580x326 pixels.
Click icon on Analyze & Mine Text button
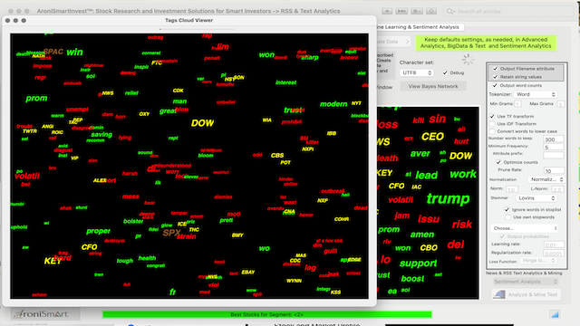point(499,294)
